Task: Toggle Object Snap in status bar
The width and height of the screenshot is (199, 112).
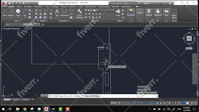Action: (147, 103)
